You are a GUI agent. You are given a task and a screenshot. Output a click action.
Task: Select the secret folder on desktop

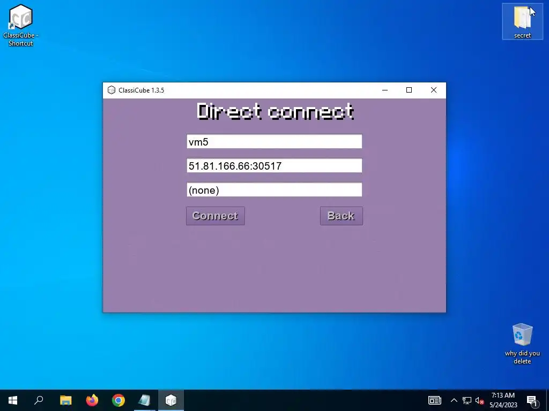click(522, 21)
